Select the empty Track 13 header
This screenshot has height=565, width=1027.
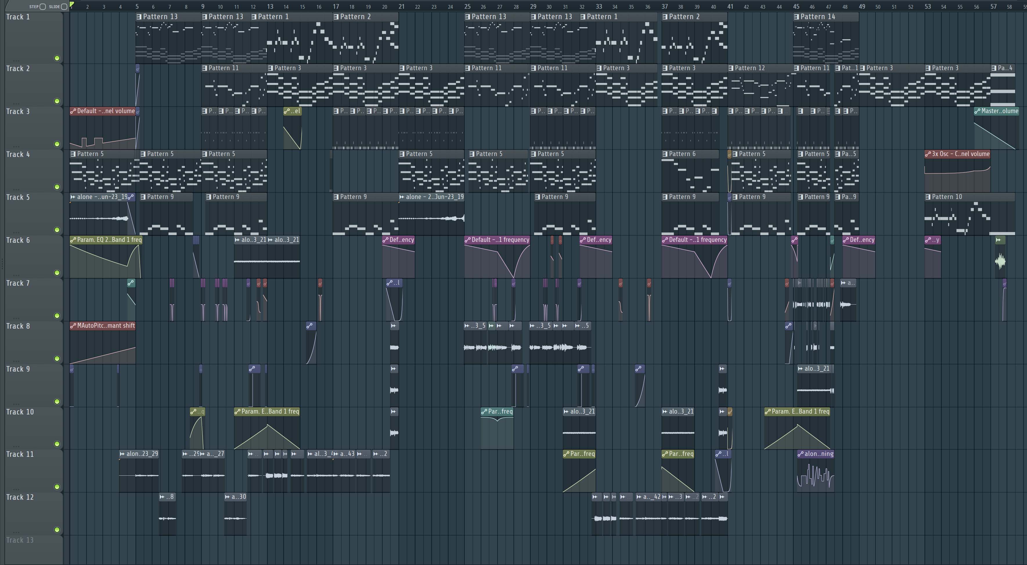coord(34,550)
